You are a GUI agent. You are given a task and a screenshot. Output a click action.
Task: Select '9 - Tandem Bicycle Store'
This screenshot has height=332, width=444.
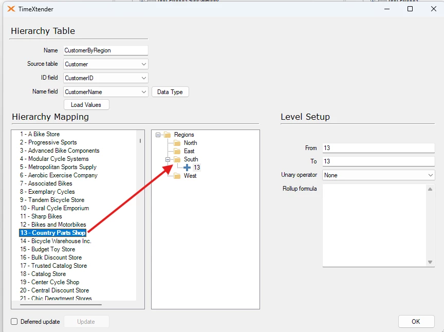(52, 200)
